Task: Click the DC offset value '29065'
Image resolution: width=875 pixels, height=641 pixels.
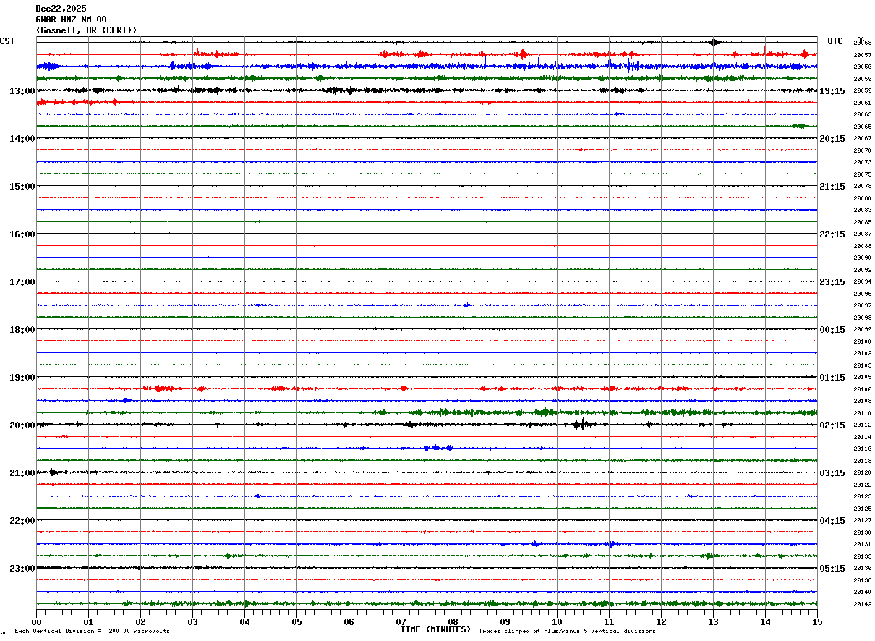Action: tap(862, 127)
